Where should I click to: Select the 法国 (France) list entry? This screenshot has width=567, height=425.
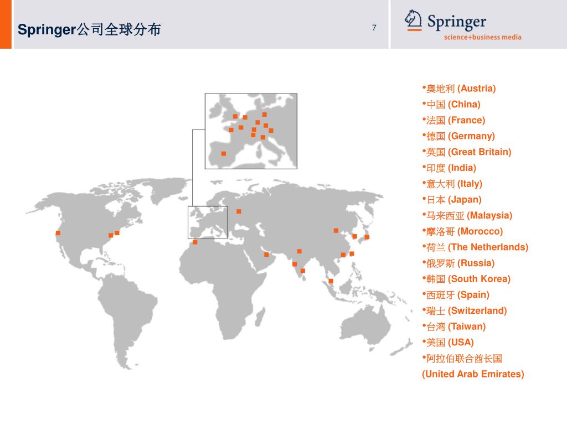point(454,120)
